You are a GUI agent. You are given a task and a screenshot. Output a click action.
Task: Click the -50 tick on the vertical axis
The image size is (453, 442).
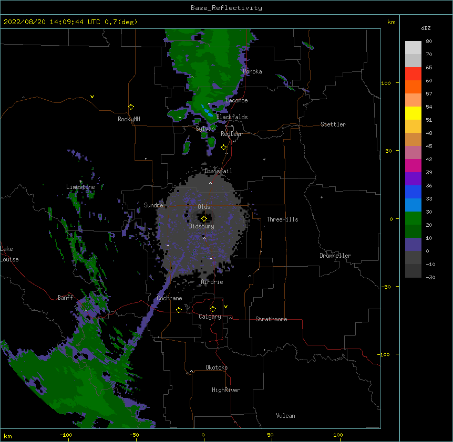click(386, 287)
